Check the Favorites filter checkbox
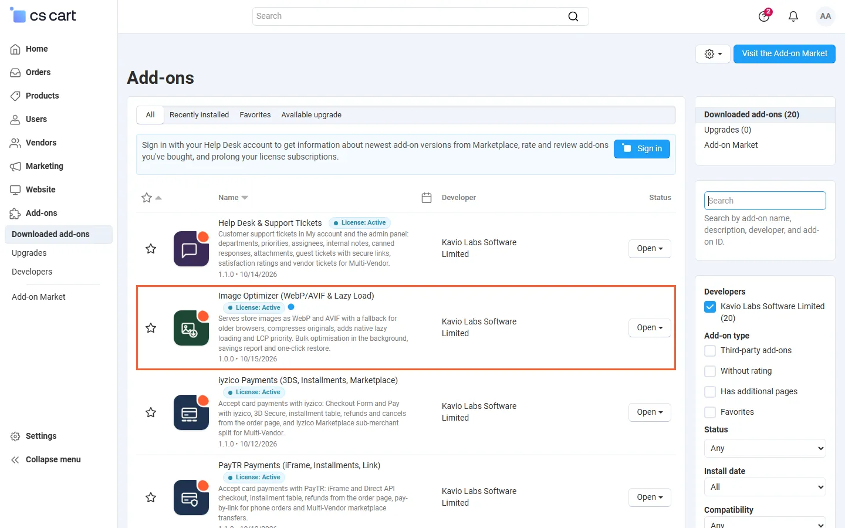The width and height of the screenshot is (845, 528). pos(710,412)
